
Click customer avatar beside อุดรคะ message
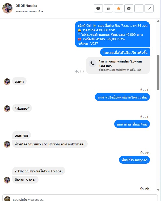tap(7, 82)
